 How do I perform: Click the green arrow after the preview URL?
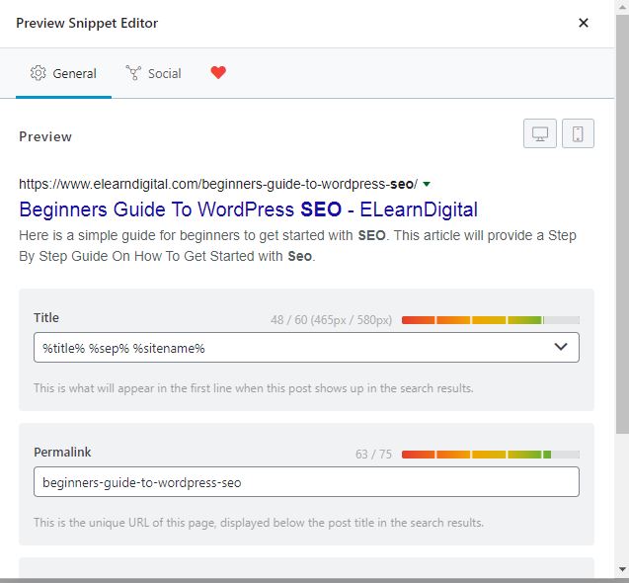427,185
